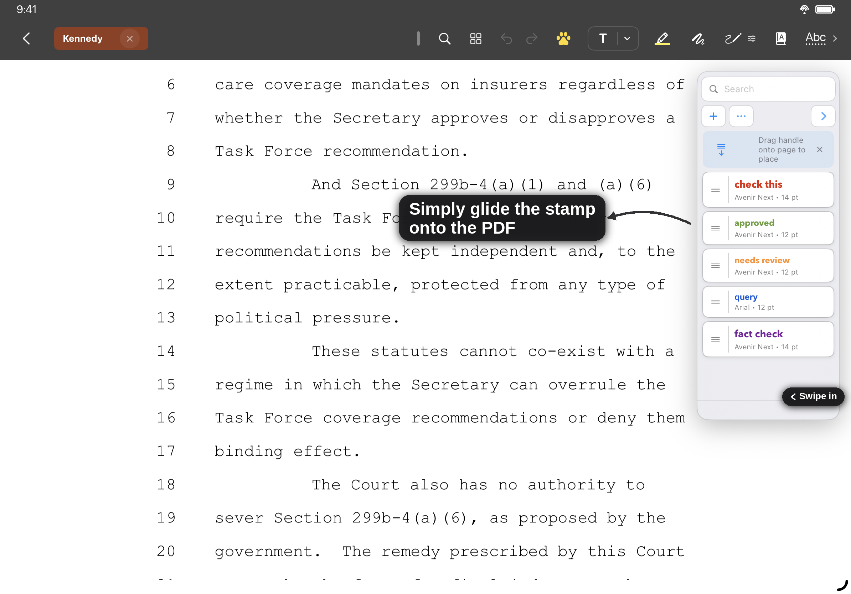Viewport: 851px width, 594px height.
Task: Grab the handle of 'approved' stamp
Action: [x=715, y=228]
